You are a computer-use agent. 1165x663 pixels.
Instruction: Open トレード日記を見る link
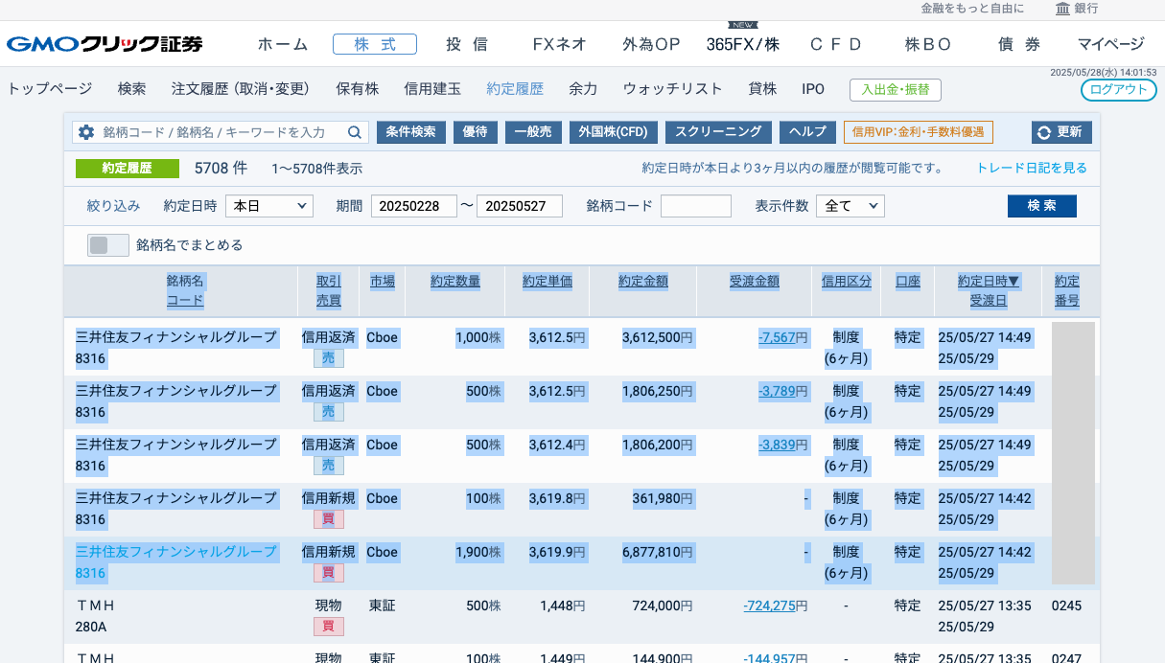point(1032,168)
